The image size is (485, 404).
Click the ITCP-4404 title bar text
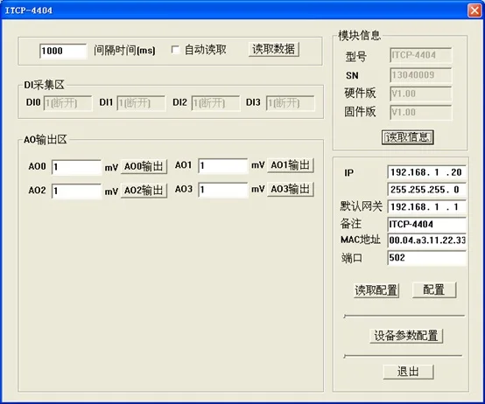29,10
